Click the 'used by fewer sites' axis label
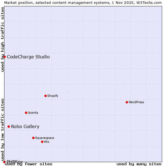This screenshot has height=166, width=166. (28, 164)
